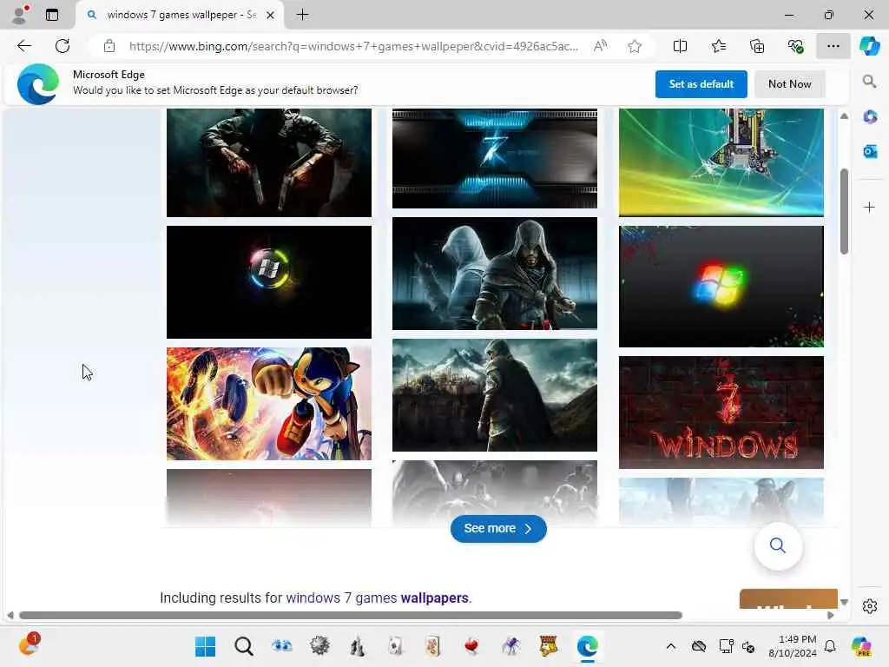Launch the Chess Titans taskbar icon

pyautogui.click(x=357, y=646)
